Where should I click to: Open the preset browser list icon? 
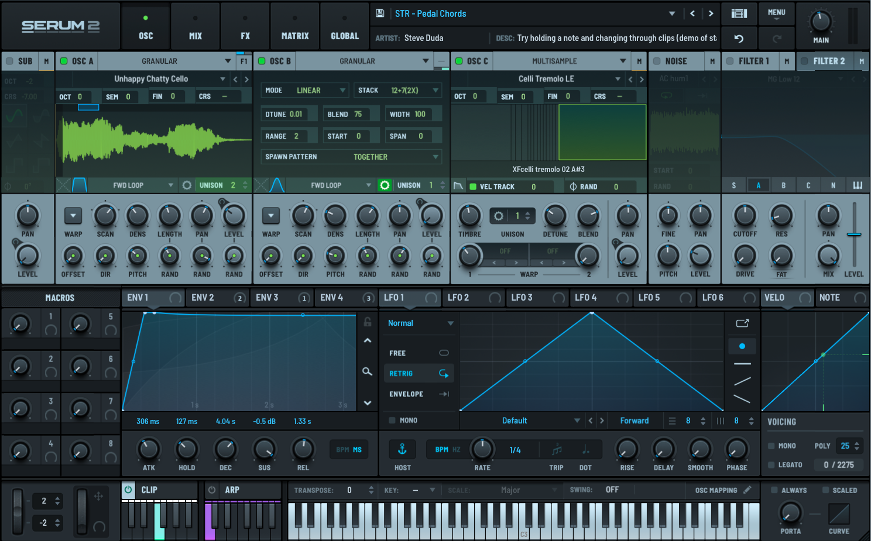point(739,13)
